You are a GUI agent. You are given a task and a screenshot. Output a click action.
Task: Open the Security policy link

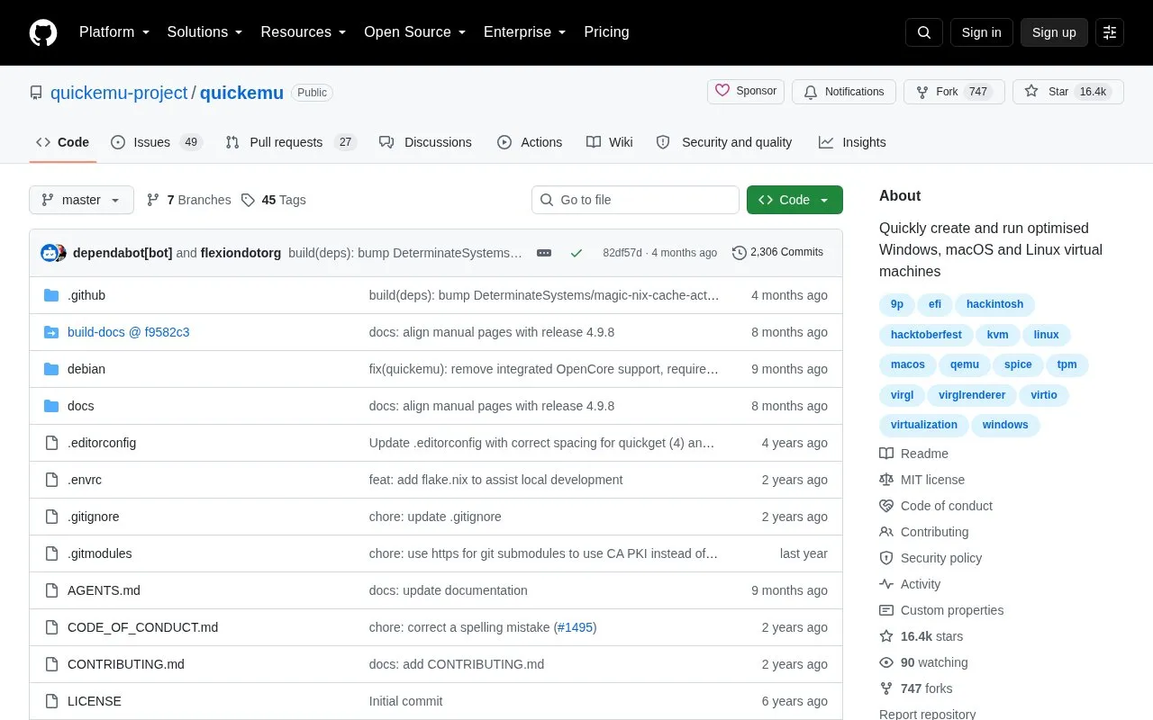(931, 558)
